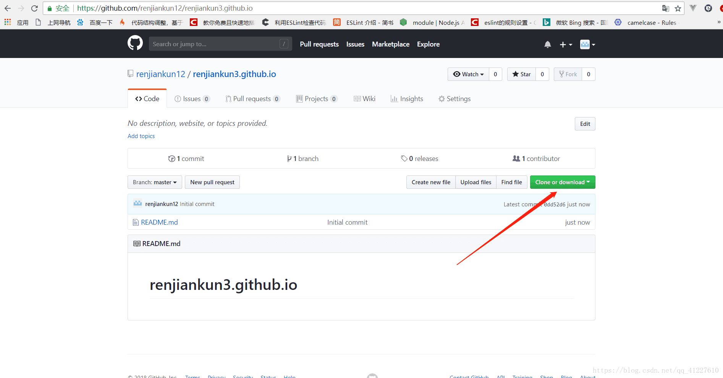Reload the page using refresh icon
723x378 pixels.
(34, 8)
